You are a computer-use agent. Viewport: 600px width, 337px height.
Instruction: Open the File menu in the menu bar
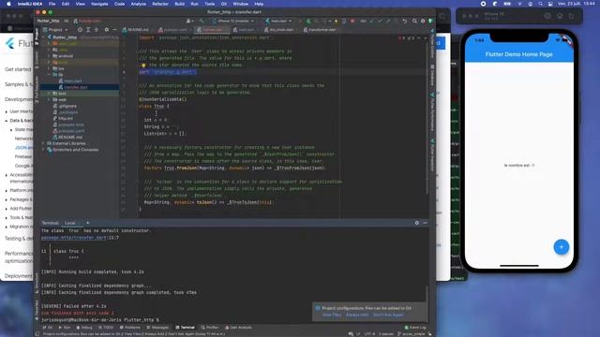pyautogui.click(x=52, y=4)
